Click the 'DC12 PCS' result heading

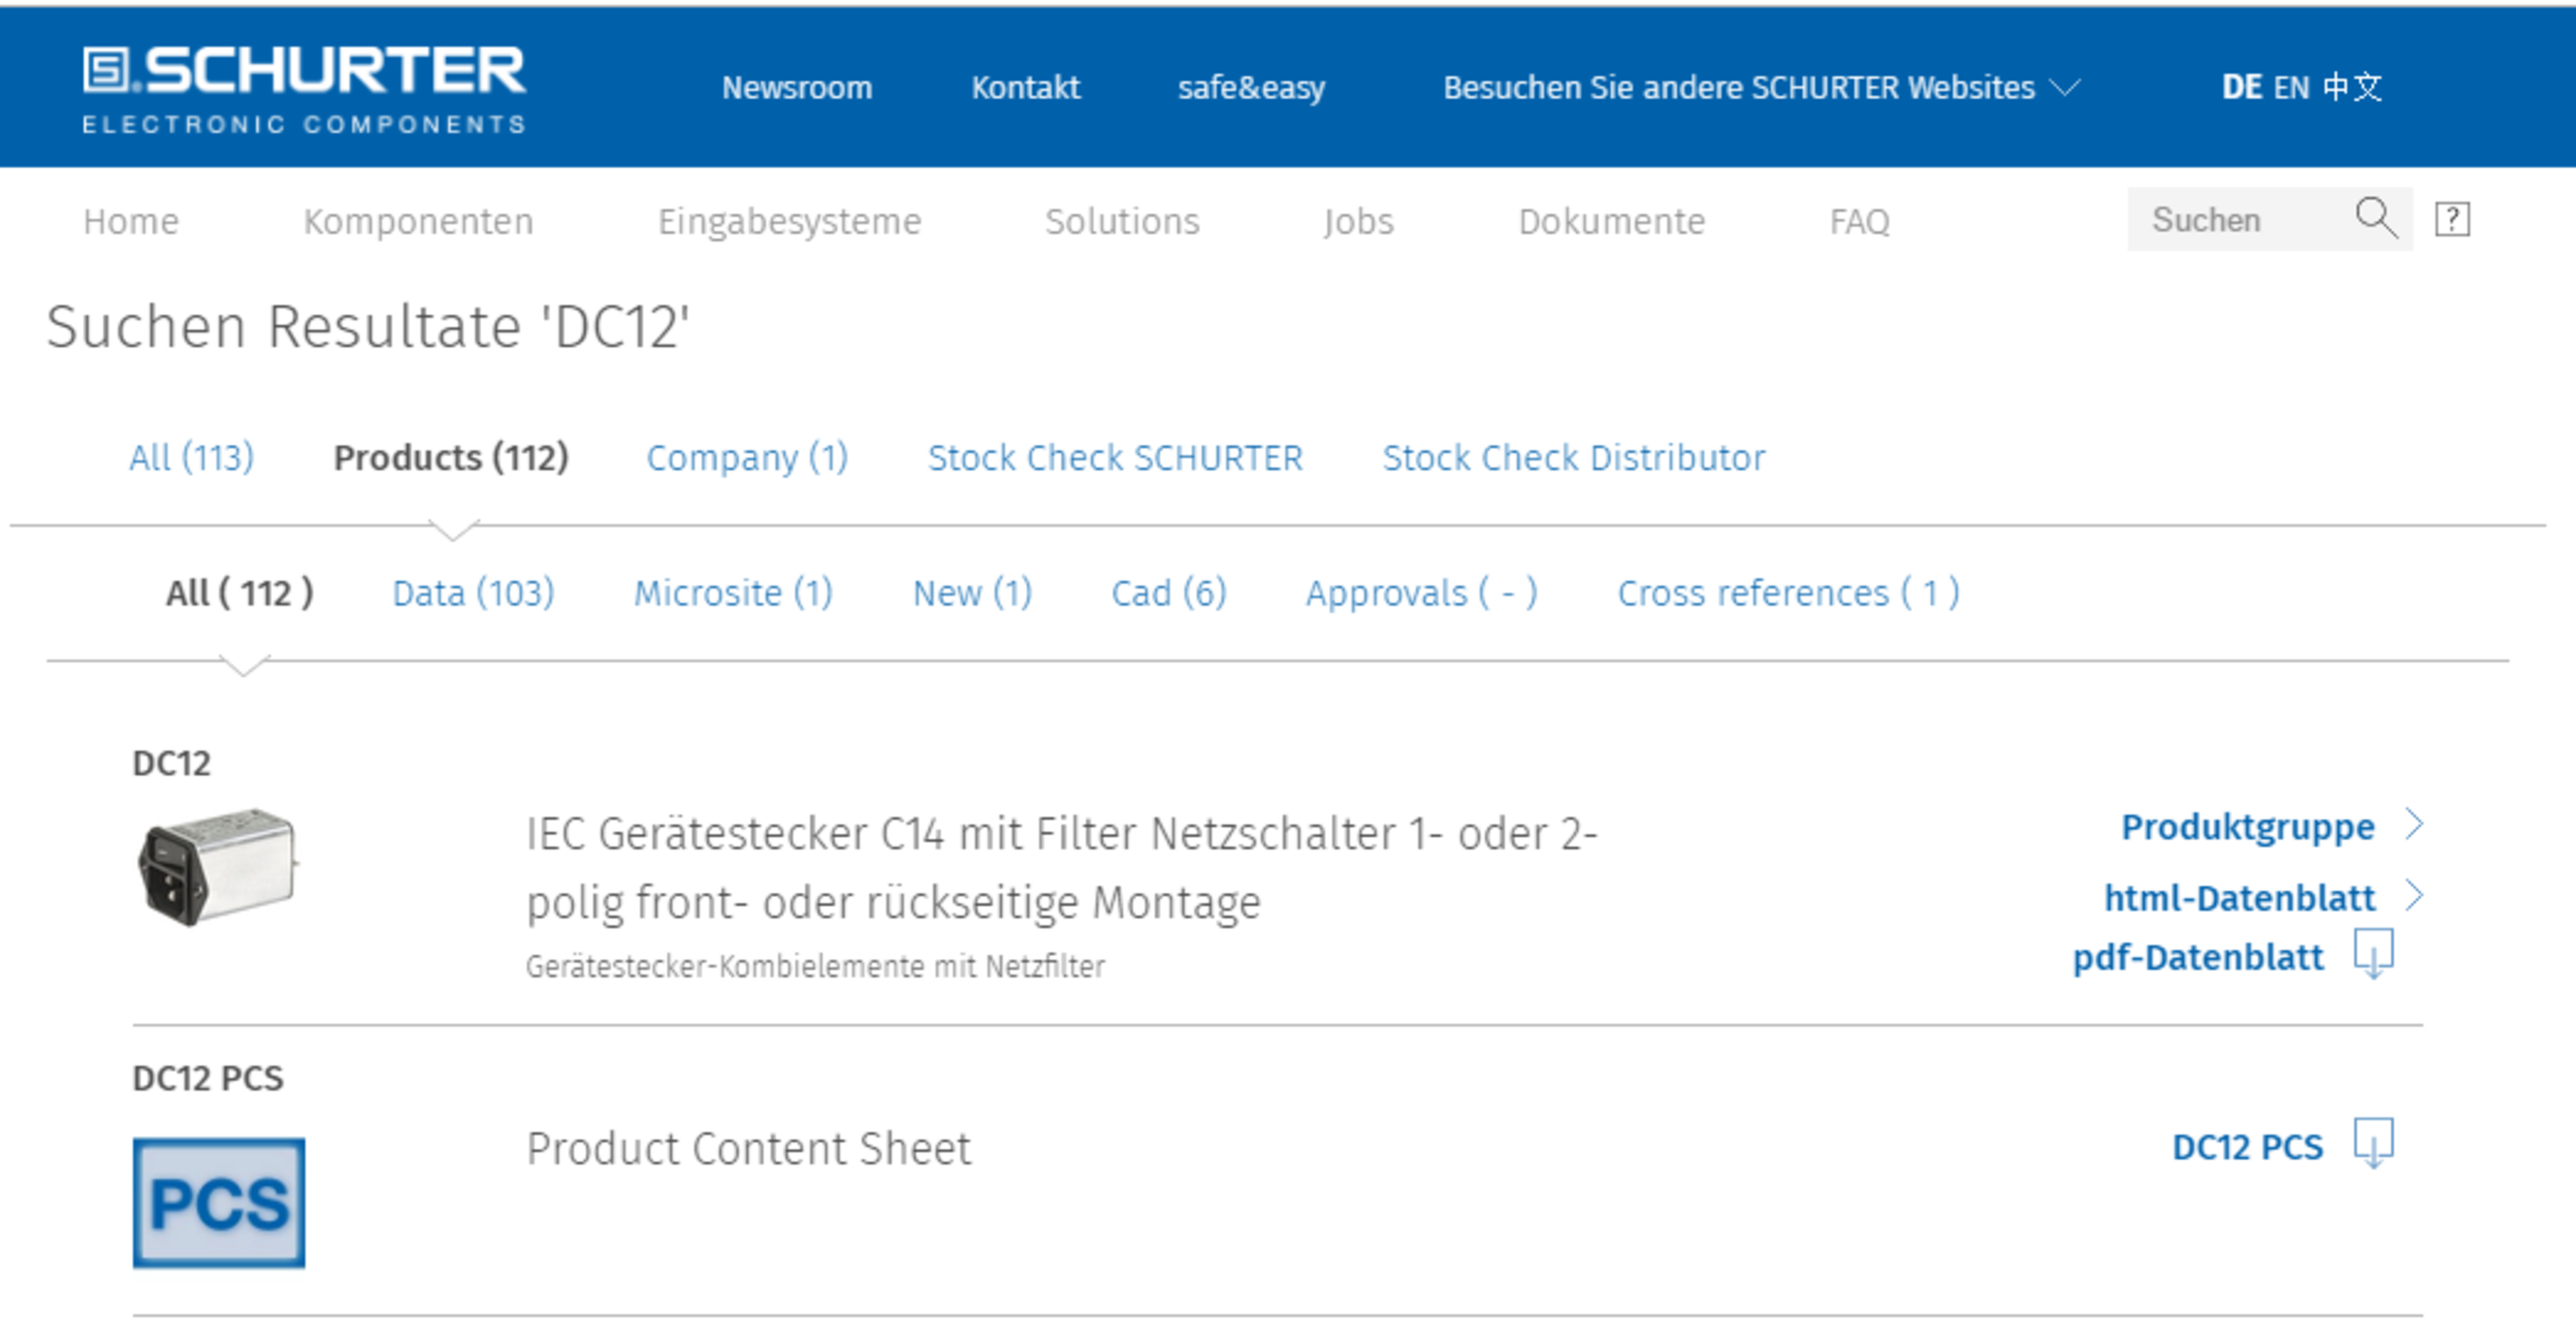point(208,1078)
